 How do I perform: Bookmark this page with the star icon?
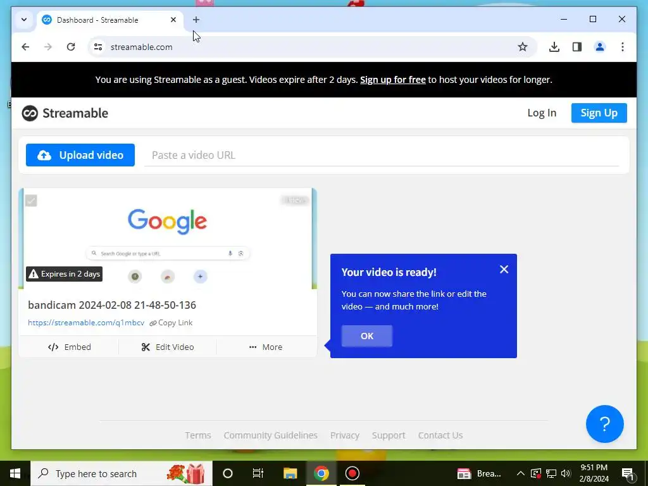coord(522,47)
